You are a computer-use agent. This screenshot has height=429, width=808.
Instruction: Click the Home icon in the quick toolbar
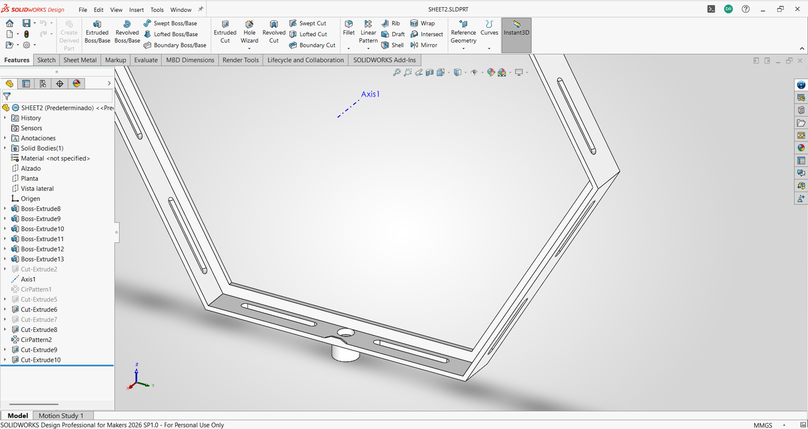point(10,23)
